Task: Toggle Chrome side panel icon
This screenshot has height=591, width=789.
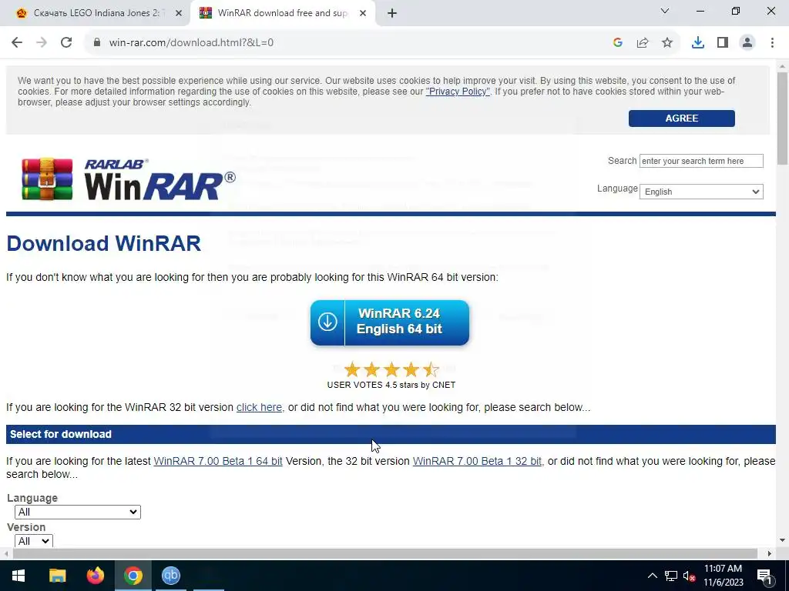Action: point(723,43)
